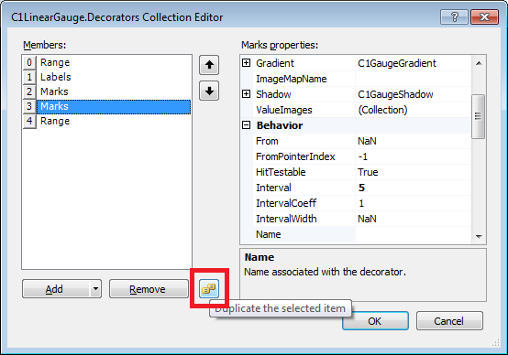Viewport: 508px width, 355px height.
Task: Confirm with the OK button
Action: pos(375,321)
